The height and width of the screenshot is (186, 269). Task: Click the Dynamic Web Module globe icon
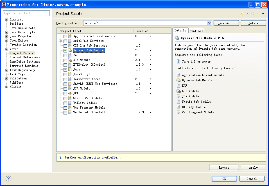coord(70,50)
